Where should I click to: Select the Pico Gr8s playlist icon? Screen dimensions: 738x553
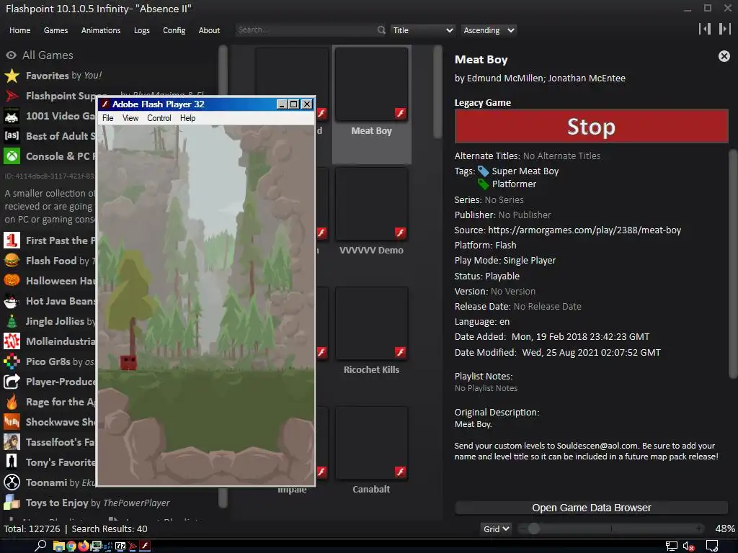point(12,361)
